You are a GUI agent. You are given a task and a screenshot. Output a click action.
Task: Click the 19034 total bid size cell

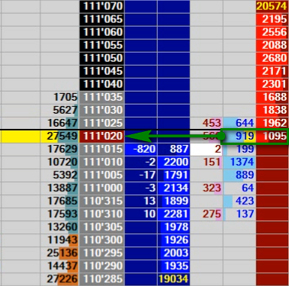174,279
